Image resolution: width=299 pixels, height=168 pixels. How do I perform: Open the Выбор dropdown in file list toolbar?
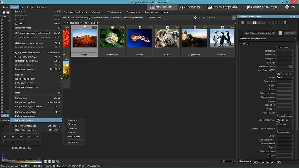(96, 23)
